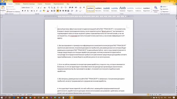Viewport: 177px width, 99px height.
Task: Expand the Styles gallery with the More arrow
Action: click(x=152, y=12)
